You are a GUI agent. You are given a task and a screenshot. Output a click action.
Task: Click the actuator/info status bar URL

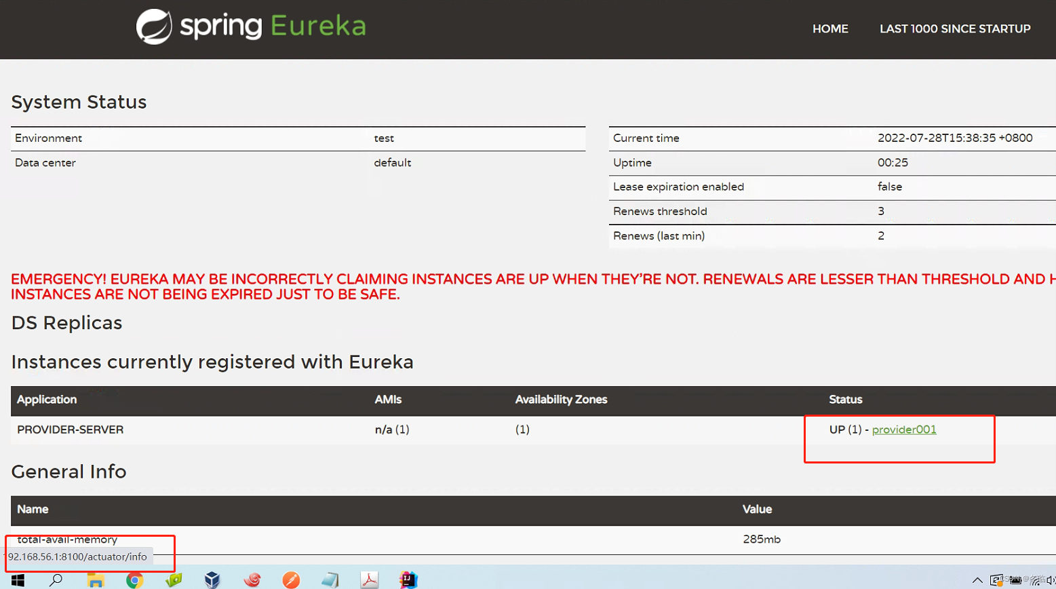coord(77,557)
